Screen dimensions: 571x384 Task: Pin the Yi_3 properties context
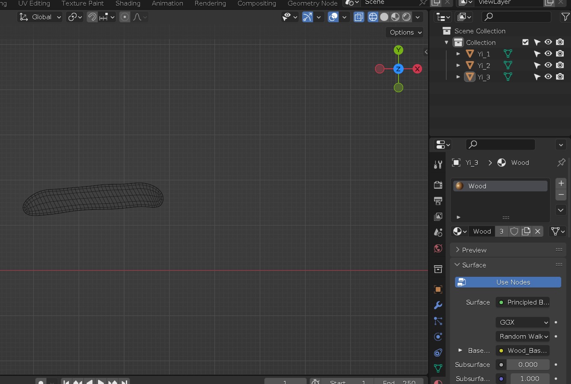(561, 162)
